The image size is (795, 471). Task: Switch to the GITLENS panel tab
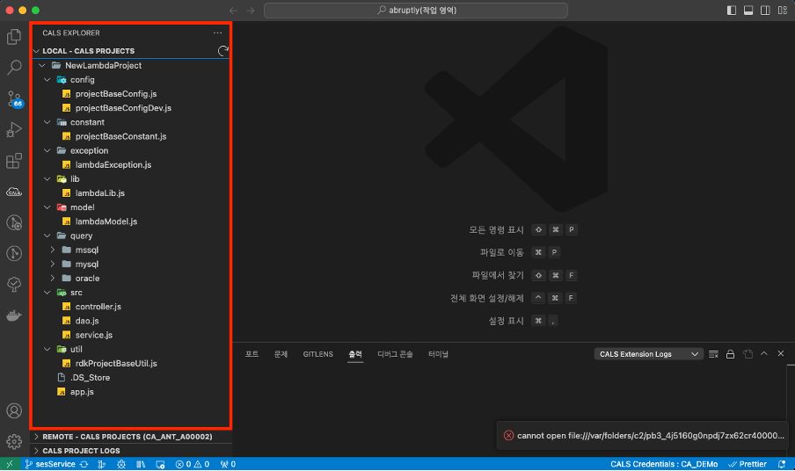[317, 354]
